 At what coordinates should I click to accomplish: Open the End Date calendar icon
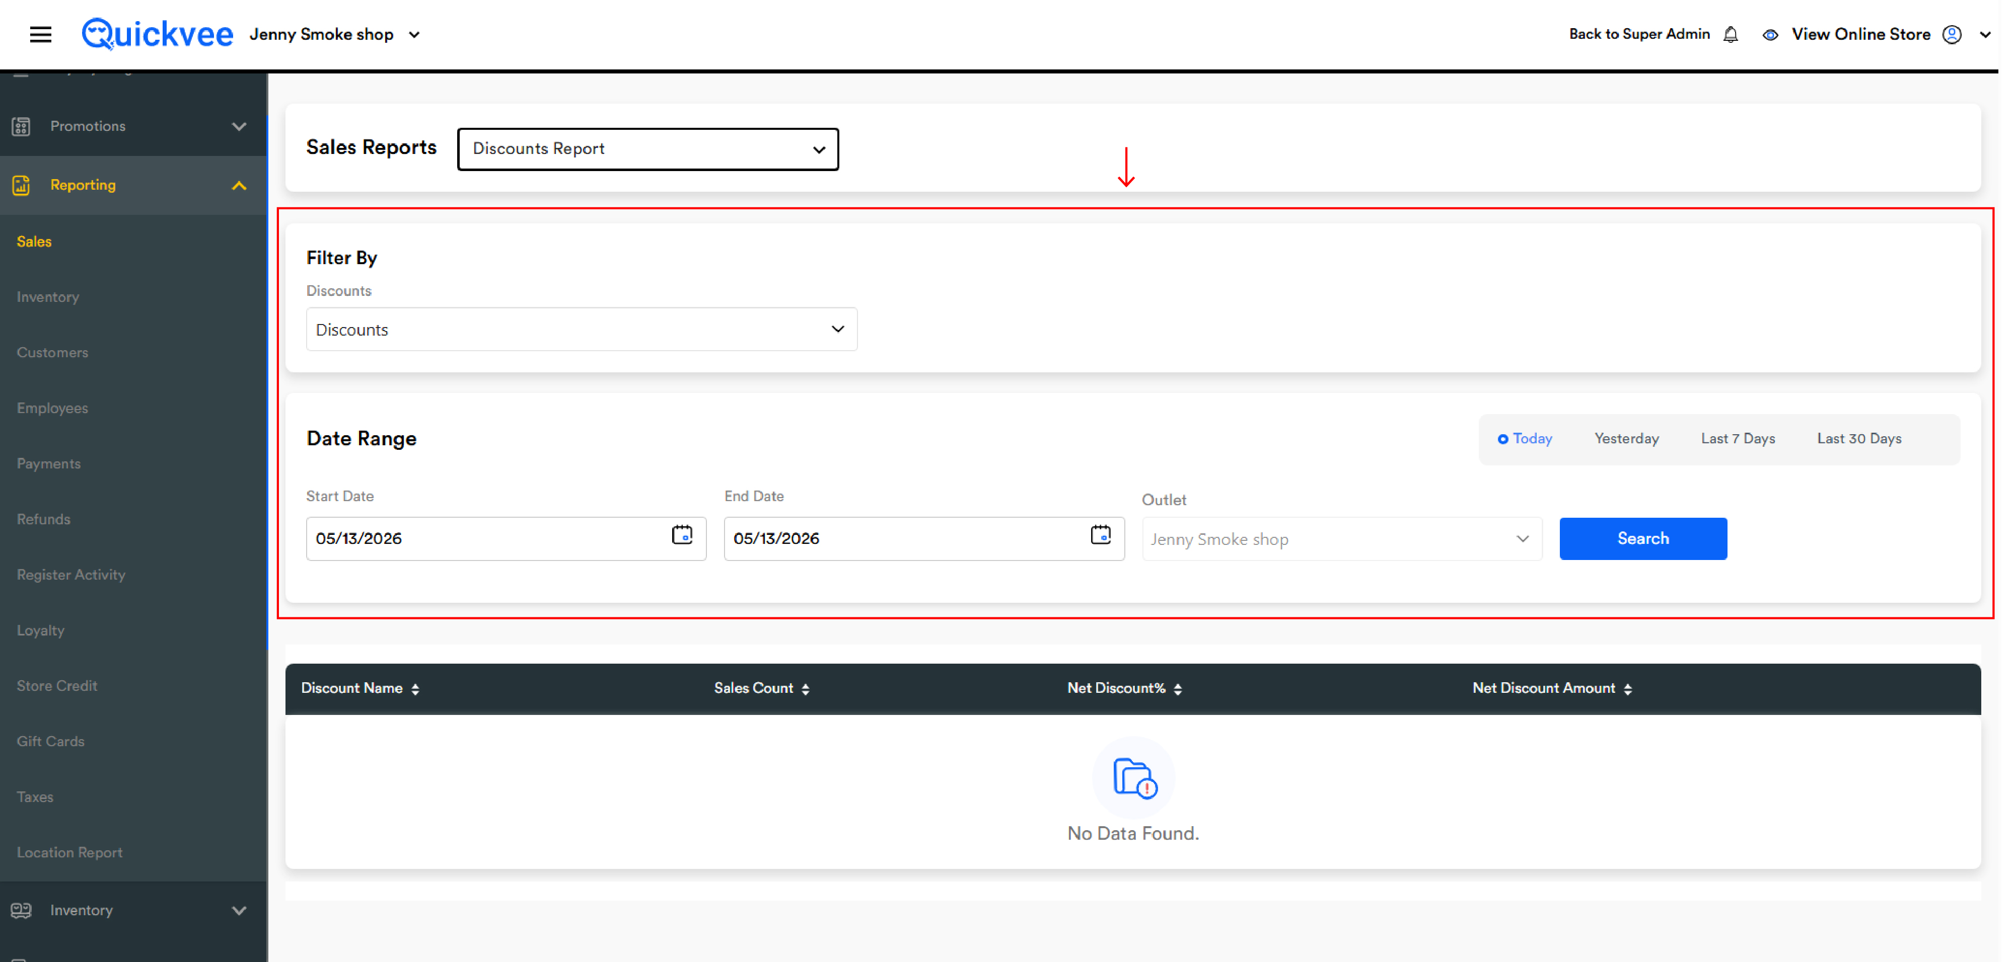(x=1100, y=535)
